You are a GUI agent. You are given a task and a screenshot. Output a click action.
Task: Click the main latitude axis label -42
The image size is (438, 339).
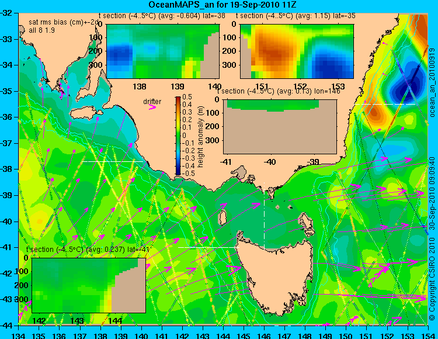pos(6,274)
